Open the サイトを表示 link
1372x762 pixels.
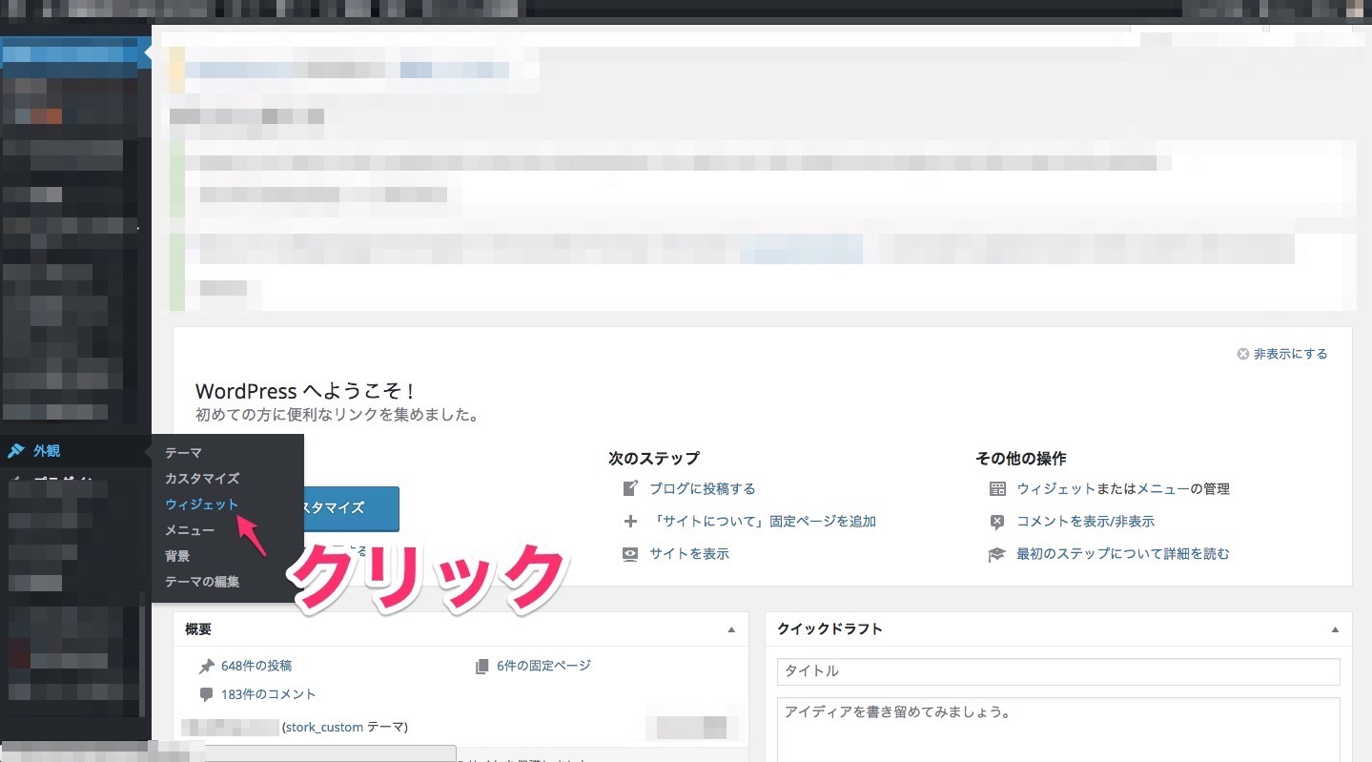(689, 554)
